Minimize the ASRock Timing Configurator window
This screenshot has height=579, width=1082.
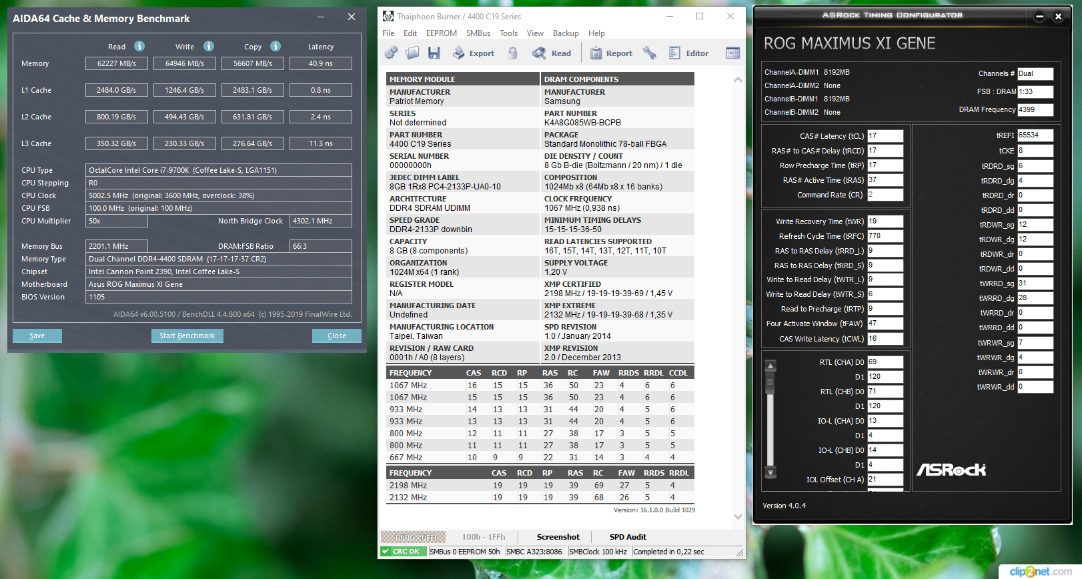click(x=1039, y=17)
